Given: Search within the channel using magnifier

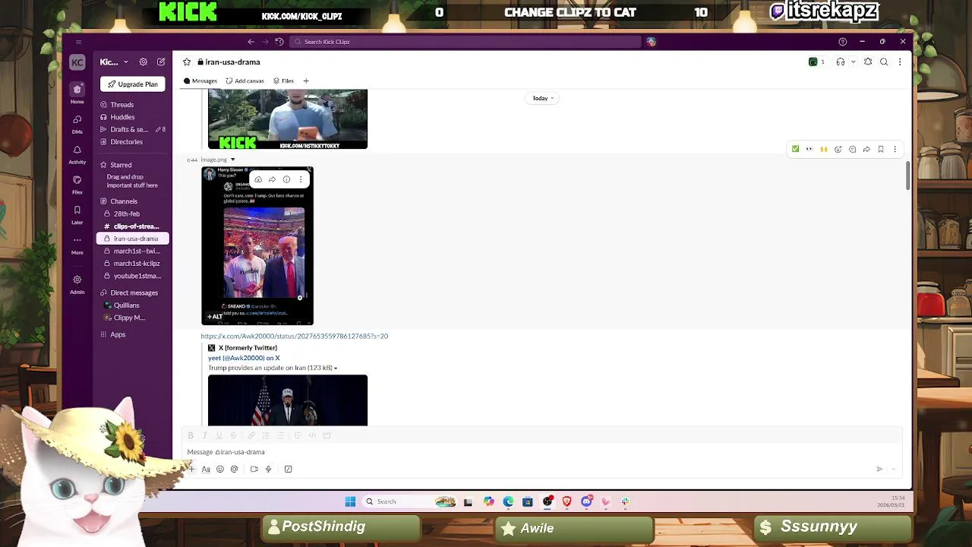Looking at the screenshot, I should (884, 62).
